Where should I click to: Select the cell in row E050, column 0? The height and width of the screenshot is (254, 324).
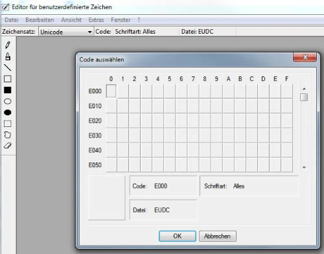tap(111, 165)
